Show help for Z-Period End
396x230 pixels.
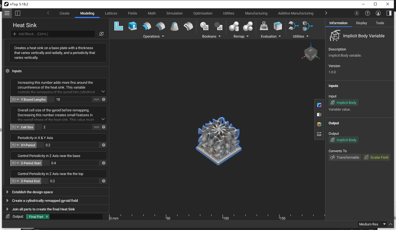click(104, 181)
